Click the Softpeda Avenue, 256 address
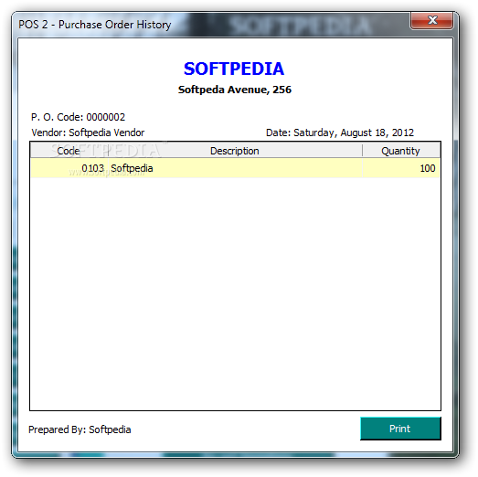 coord(235,90)
